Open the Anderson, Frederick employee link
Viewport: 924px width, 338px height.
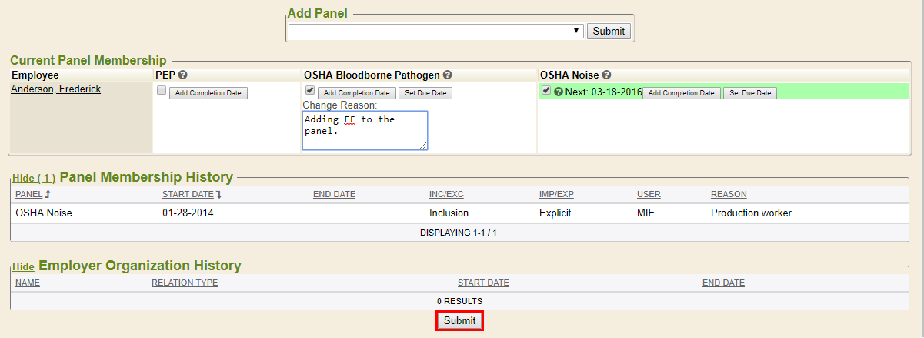tap(55, 89)
